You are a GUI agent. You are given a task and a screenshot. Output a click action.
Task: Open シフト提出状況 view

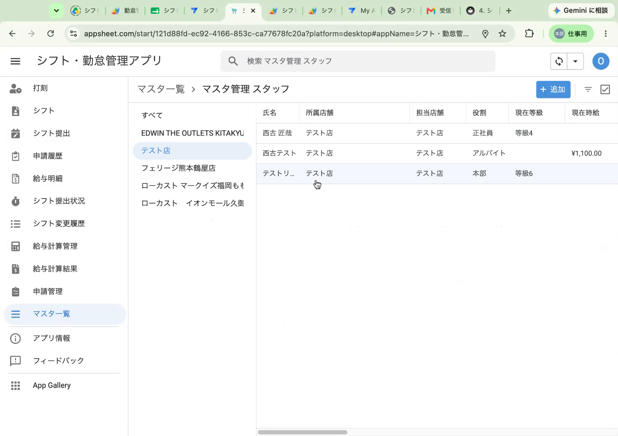coord(65,201)
